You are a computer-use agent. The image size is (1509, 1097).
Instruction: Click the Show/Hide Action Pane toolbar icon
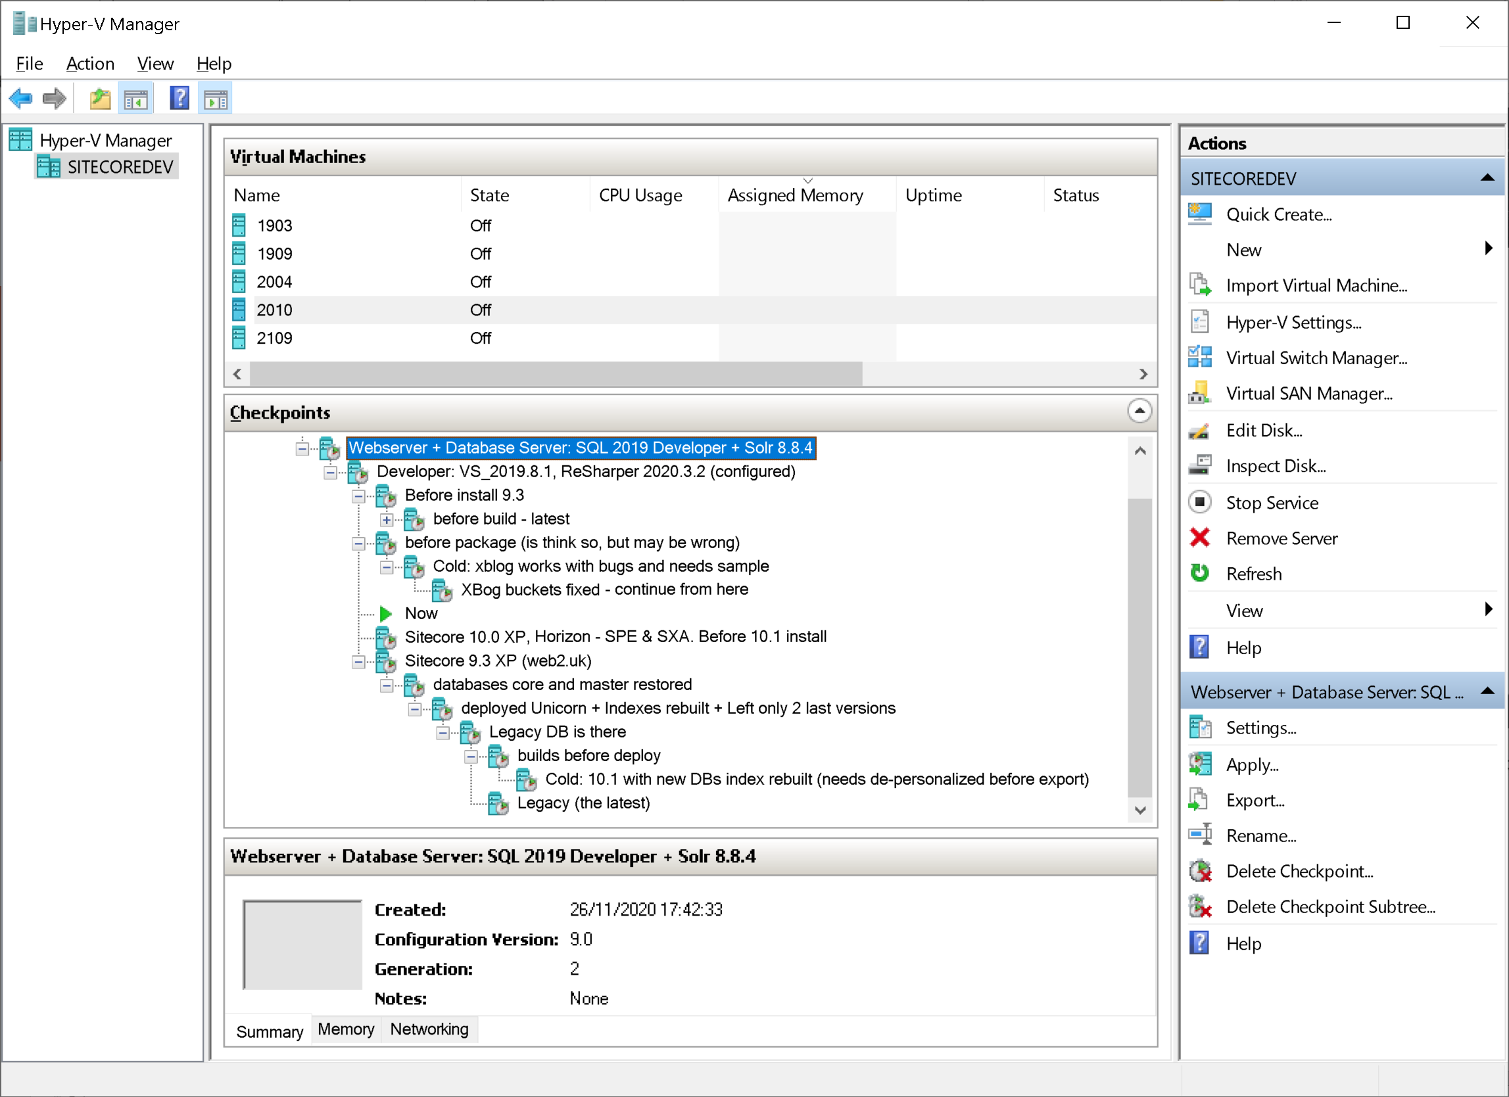coord(215,99)
